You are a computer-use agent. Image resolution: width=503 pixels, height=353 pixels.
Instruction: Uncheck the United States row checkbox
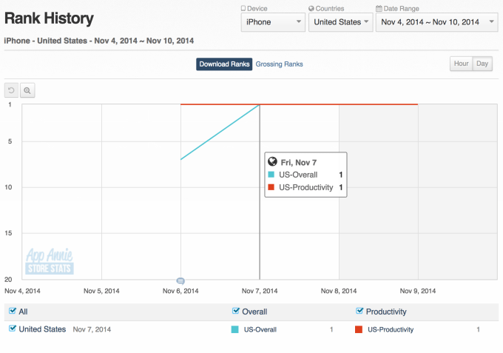[x=13, y=329]
